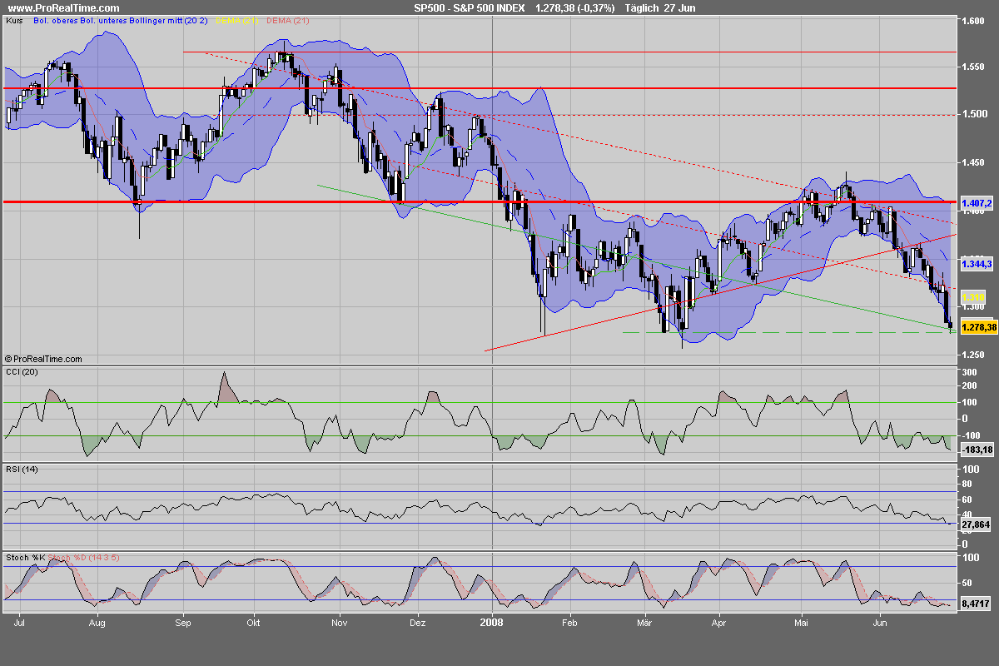Select the -183,18 CCI value tag
Image resolution: width=999 pixels, height=666 pixels.
click(x=977, y=450)
